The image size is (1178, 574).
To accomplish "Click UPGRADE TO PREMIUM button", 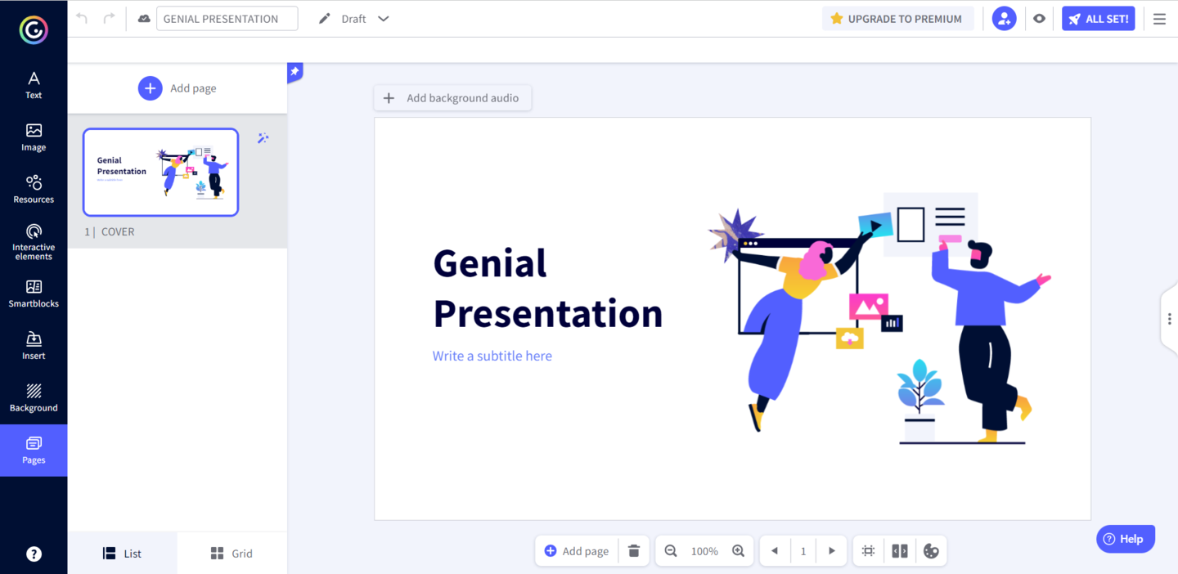I will pos(897,19).
